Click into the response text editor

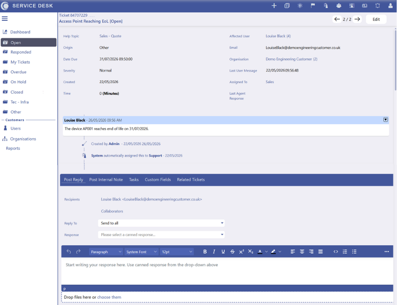click(x=227, y=271)
